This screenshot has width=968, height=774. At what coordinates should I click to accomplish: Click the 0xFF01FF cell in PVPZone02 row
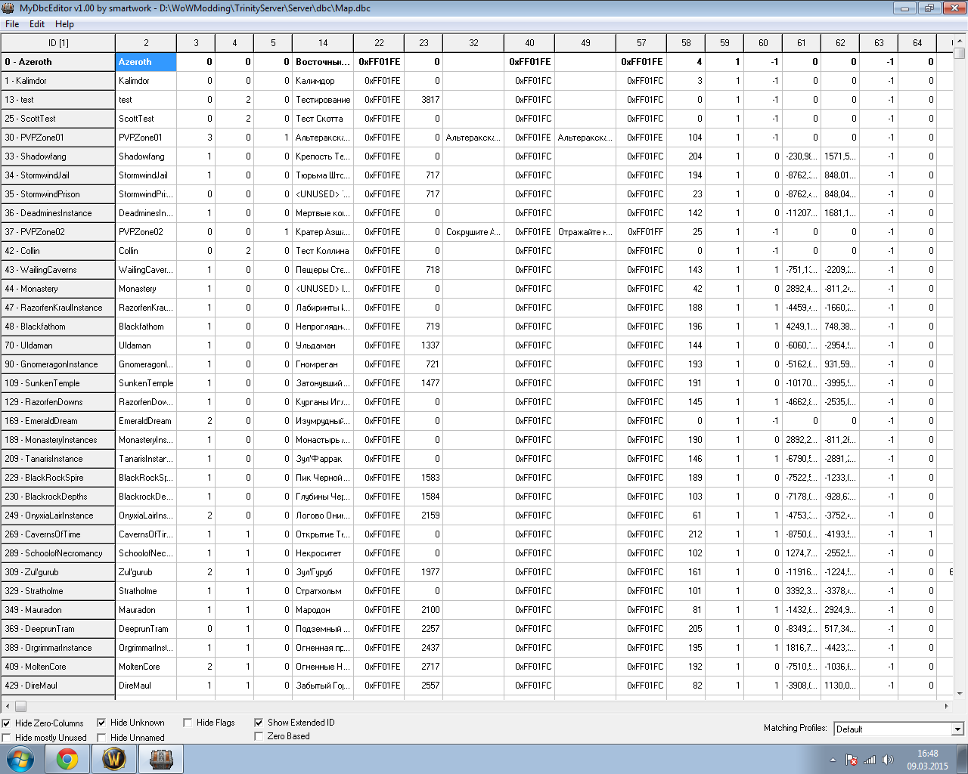(x=641, y=232)
